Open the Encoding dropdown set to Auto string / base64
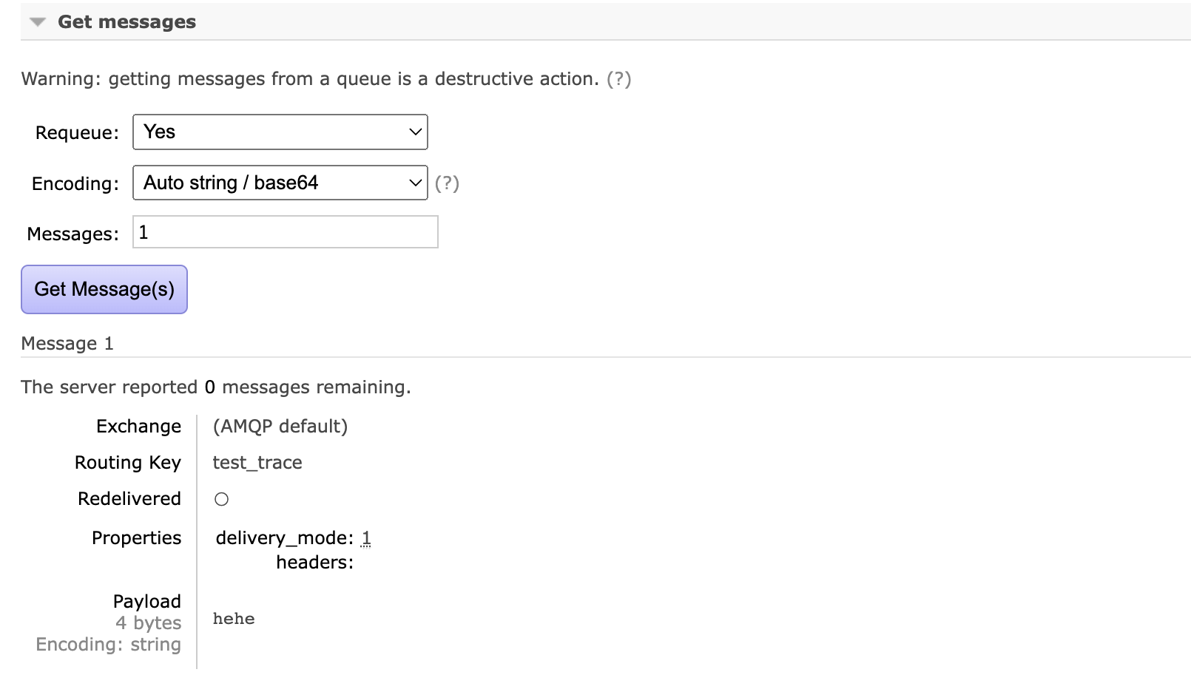Screen dimensions: 1191x692 coord(280,183)
